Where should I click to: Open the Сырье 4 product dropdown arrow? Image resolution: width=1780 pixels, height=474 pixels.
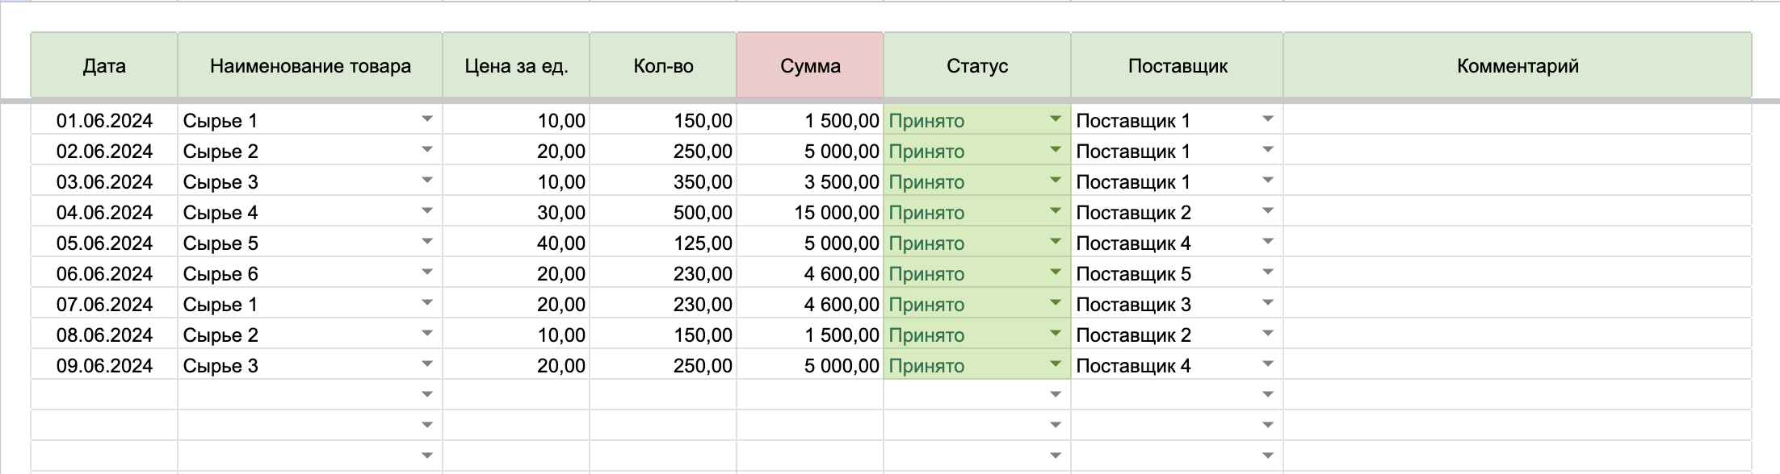(427, 211)
